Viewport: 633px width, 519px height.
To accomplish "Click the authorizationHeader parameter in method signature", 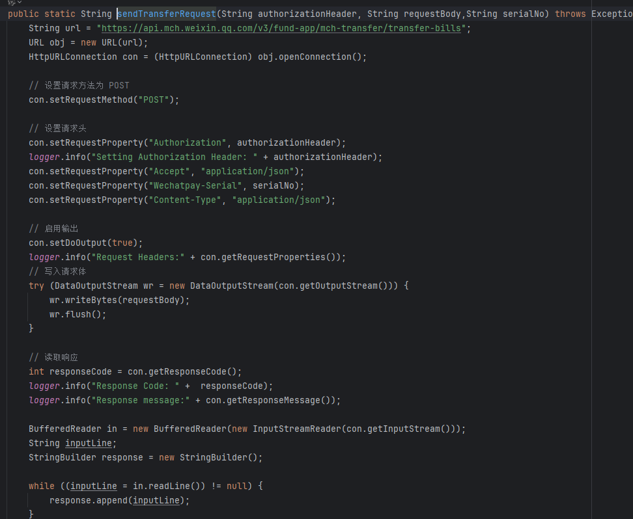I will coord(307,14).
